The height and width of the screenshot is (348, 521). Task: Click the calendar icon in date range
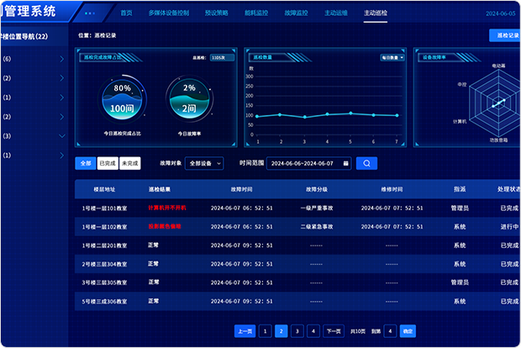tap(345, 163)
